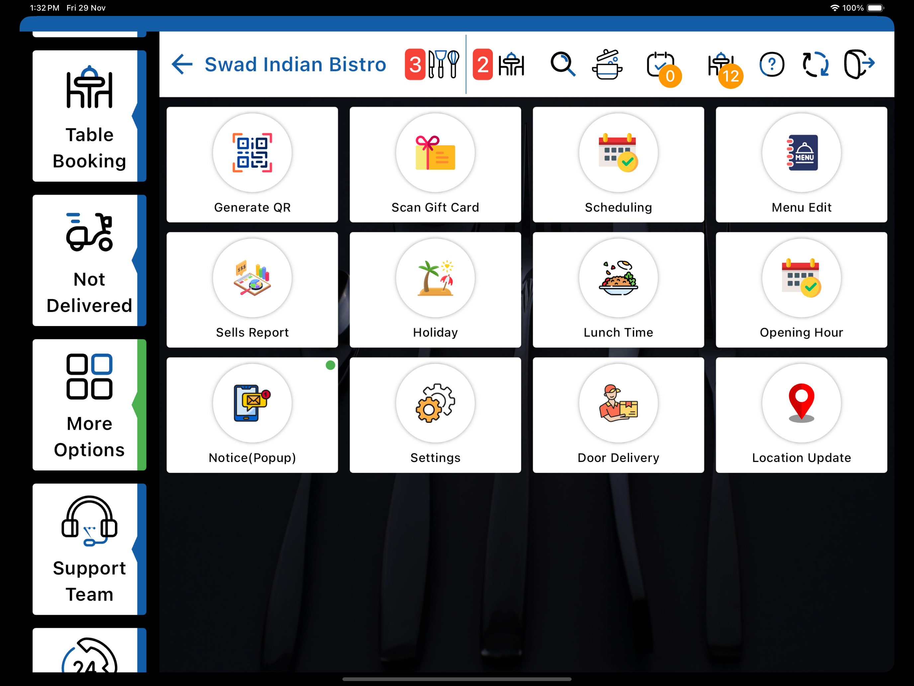Tap the 1:32 PM clock in status bar
Image resolution: width=914 pixels, height=686 pixels.
tap(45, 8)
